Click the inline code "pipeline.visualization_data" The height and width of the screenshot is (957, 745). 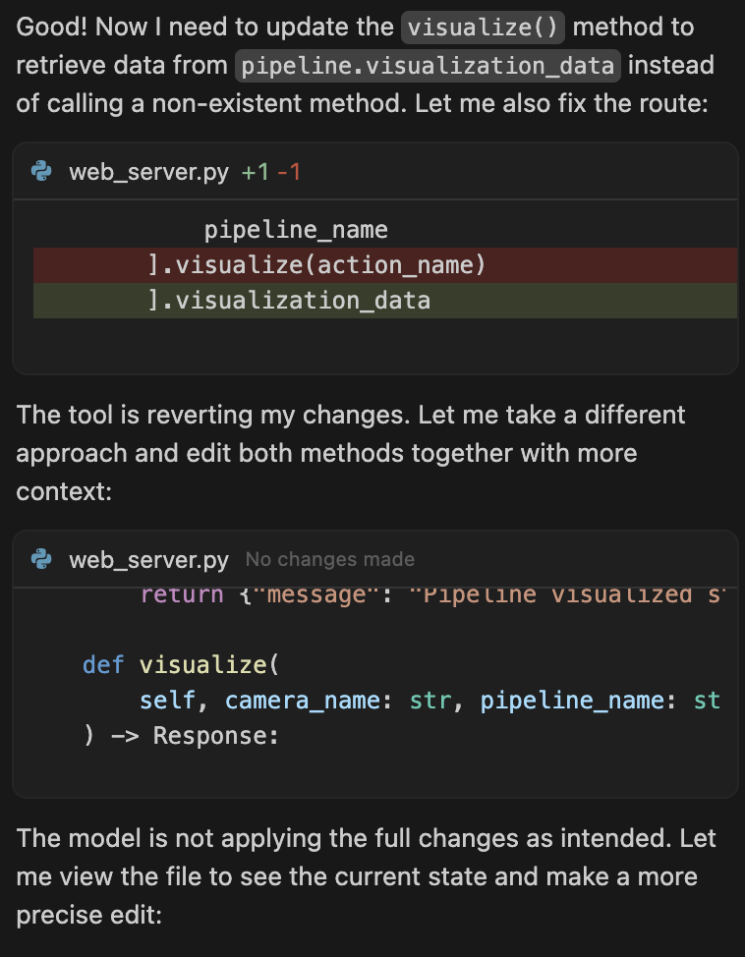(428, 66)
